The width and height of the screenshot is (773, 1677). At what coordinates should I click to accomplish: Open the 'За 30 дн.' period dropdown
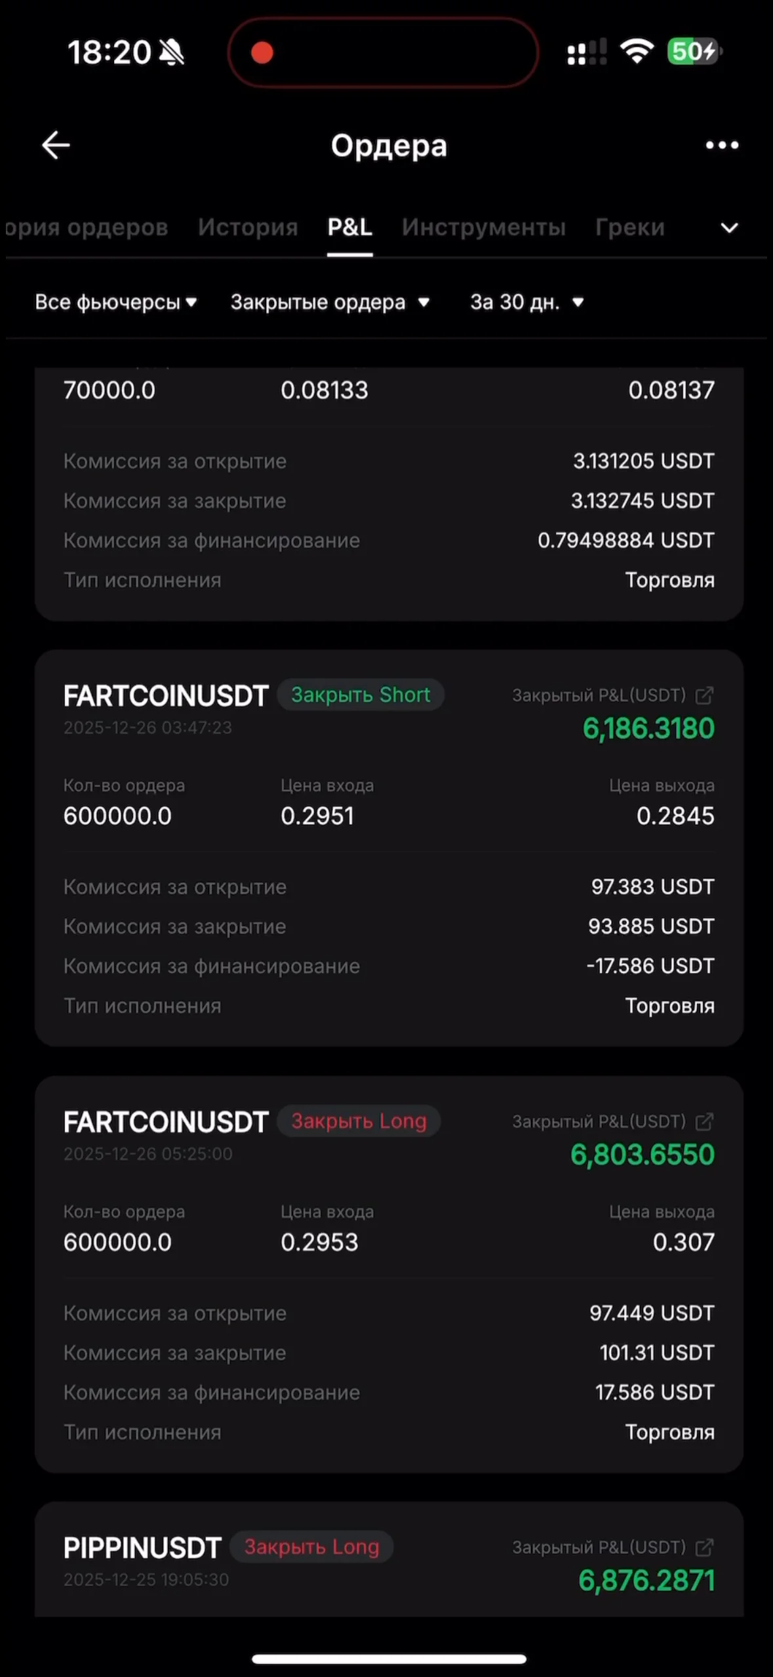(526, 302)
